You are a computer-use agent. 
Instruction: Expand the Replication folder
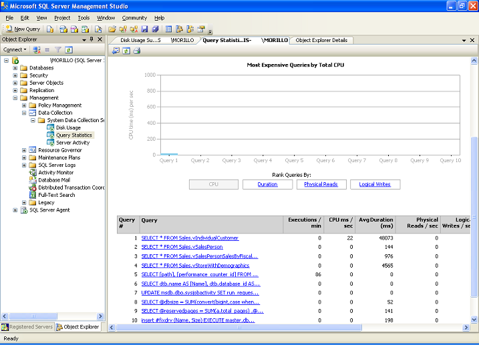15,90
